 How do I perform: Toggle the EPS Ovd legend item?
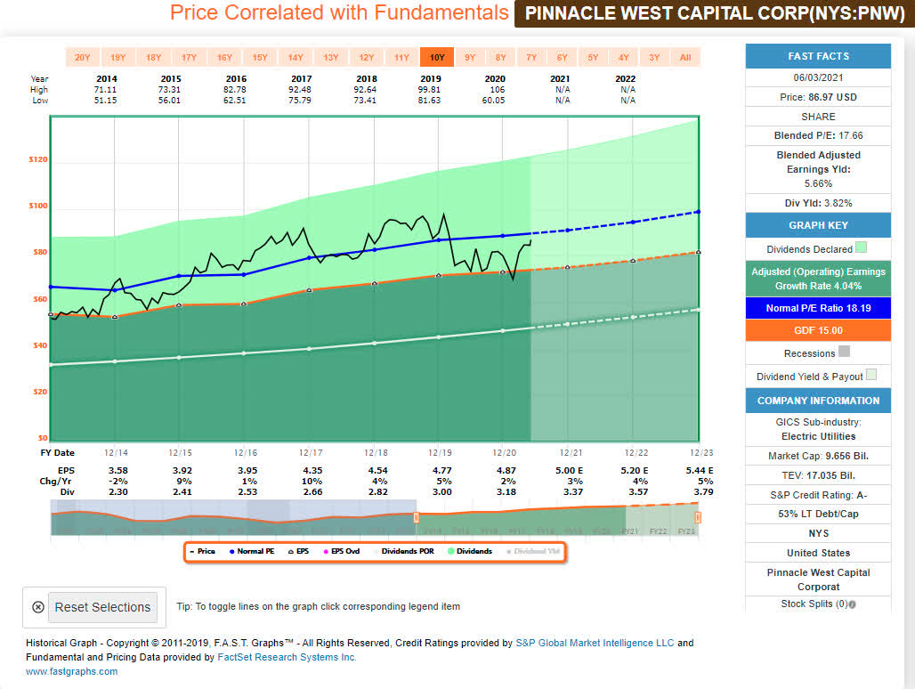pyautogui.click(x=342, y=551)
